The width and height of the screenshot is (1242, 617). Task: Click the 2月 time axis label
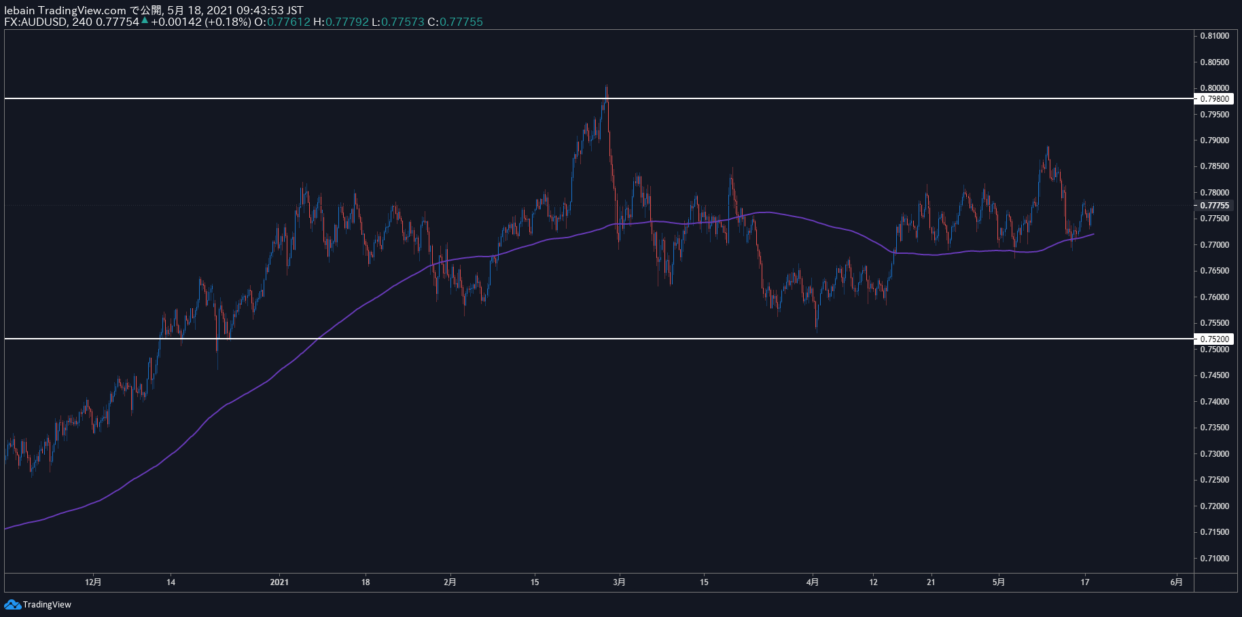(x=450, y=582)
